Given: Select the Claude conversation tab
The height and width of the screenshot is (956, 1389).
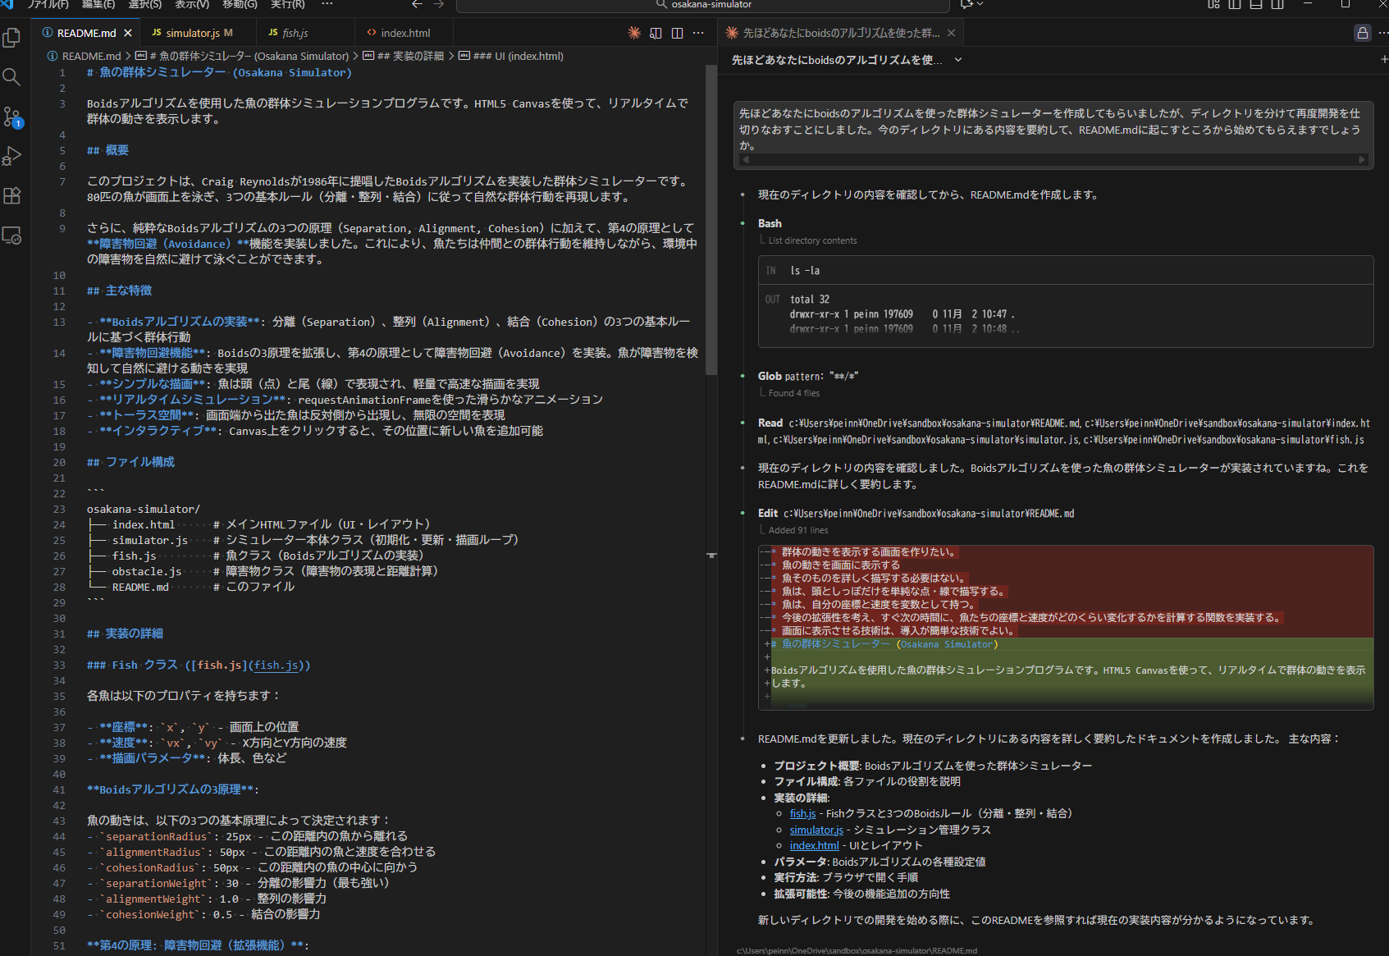Looking at the screenshot, I should [841, 33].
